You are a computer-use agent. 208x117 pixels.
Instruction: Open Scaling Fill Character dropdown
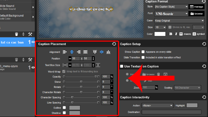coord(187,88)
